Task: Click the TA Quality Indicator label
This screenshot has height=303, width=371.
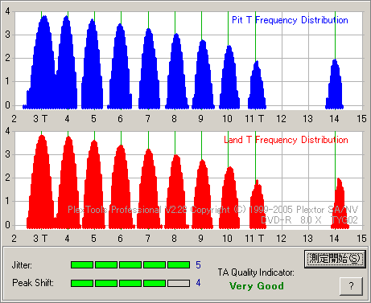Action: click(x=256, y=272)
